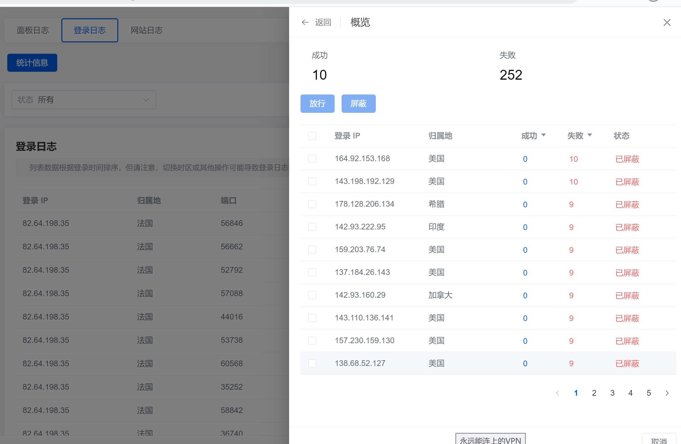Screen dimensions: 681x444
Task: Click the failure count 252
Action: (x=511, y=75)
